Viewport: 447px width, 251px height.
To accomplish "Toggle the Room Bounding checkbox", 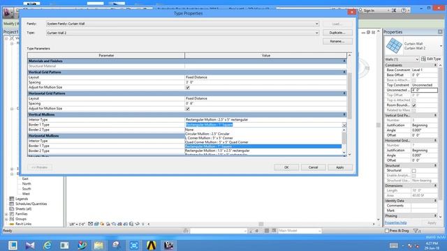I will point(414,105).
